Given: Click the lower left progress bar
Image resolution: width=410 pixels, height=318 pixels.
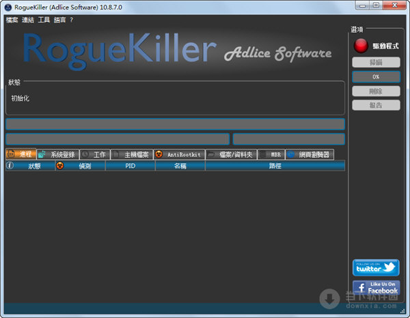Looking at the screenshot, I should click(x=118, y=139).
